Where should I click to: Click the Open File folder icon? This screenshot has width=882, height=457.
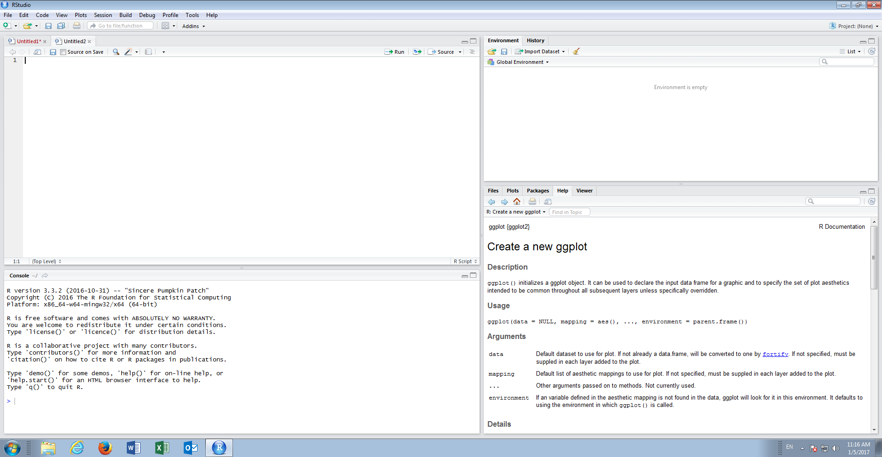(x=28, y=26)
